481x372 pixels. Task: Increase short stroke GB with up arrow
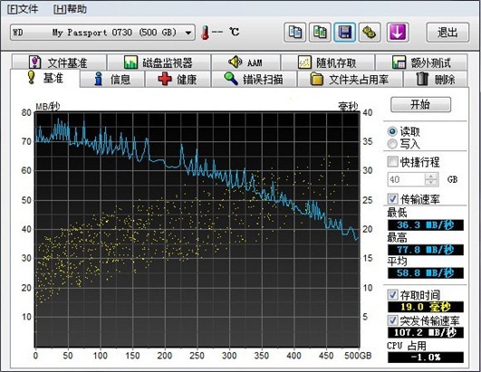tap(431, 176)
